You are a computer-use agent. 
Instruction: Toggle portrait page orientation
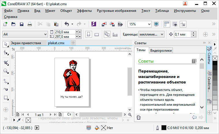point(89,34)
